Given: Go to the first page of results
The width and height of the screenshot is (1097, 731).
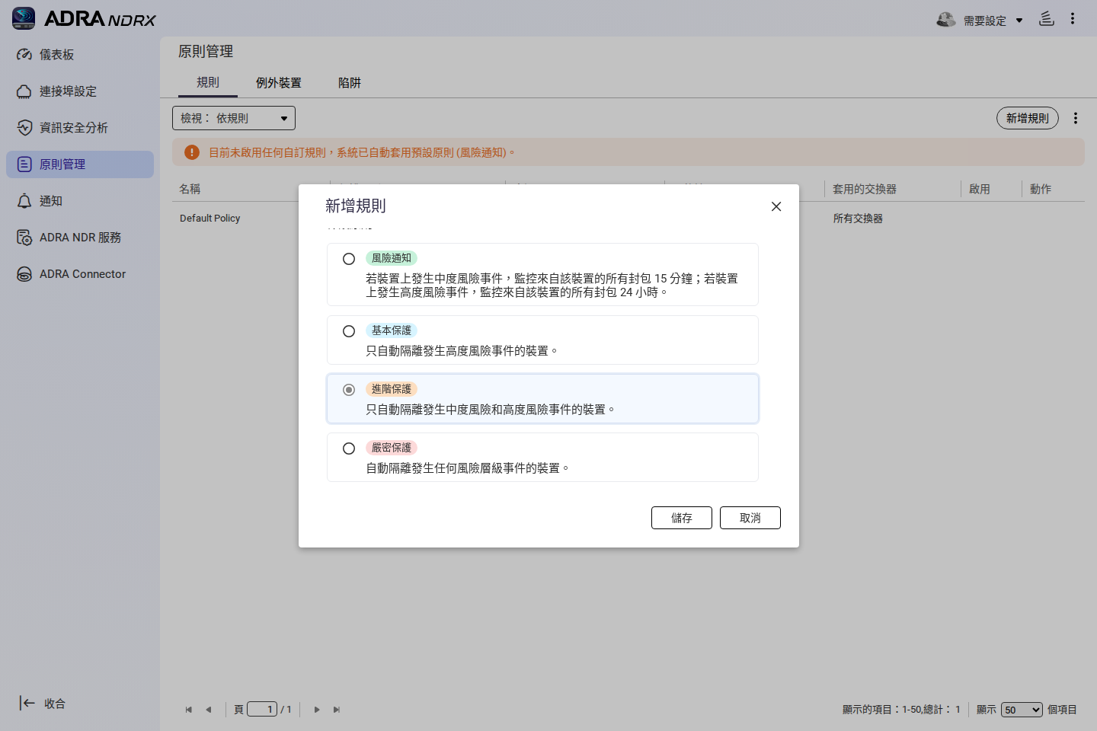Looking at the screenshot, I should (x=189, y=710).
